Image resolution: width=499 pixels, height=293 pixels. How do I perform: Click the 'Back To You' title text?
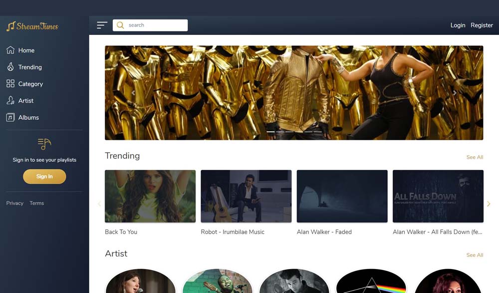(x=121, y=232)
